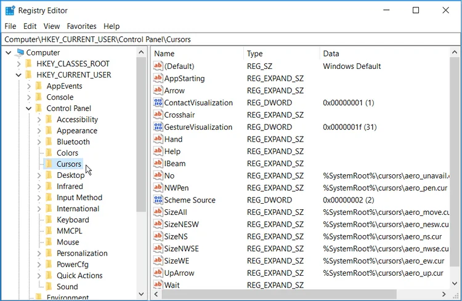The width and height of the screenshot is (462, 301).
Task: Select the Sound key in tree
Action: (67, 287)
